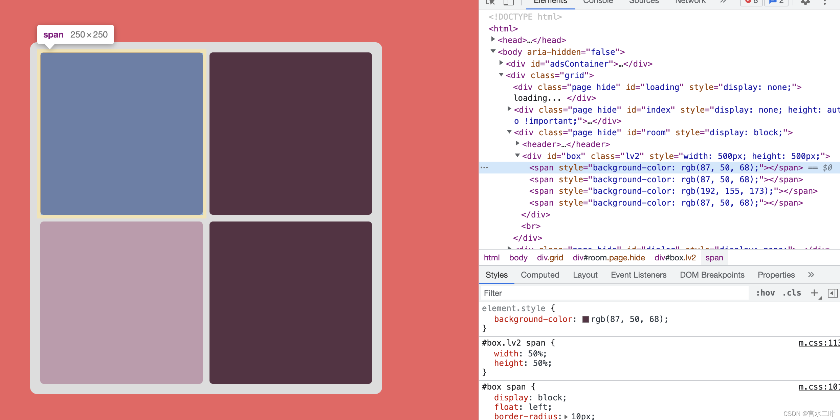Click the blue issues message badge

(776, 2)
